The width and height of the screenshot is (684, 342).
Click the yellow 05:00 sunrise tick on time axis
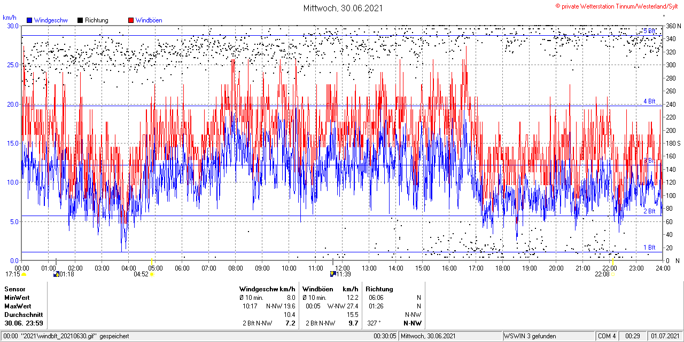[152, 262]
